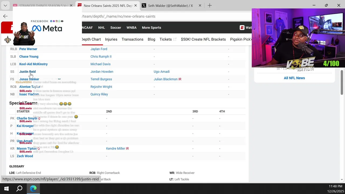Open Justin Reid player page

coord(27,72)
